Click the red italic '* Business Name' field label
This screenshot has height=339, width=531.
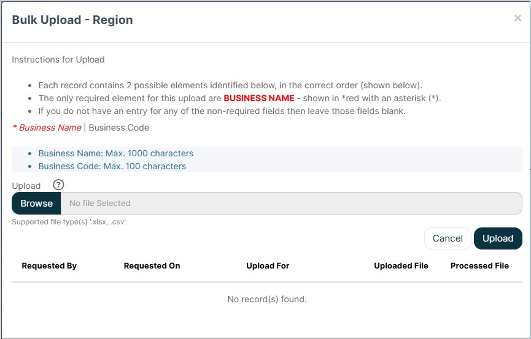47,128
